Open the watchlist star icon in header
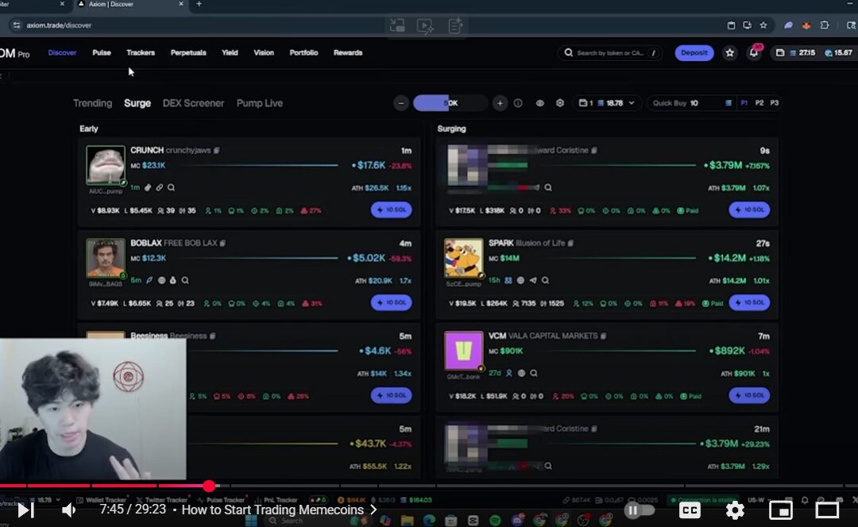Viewport: 858px width, 527px height. (729, 52)
